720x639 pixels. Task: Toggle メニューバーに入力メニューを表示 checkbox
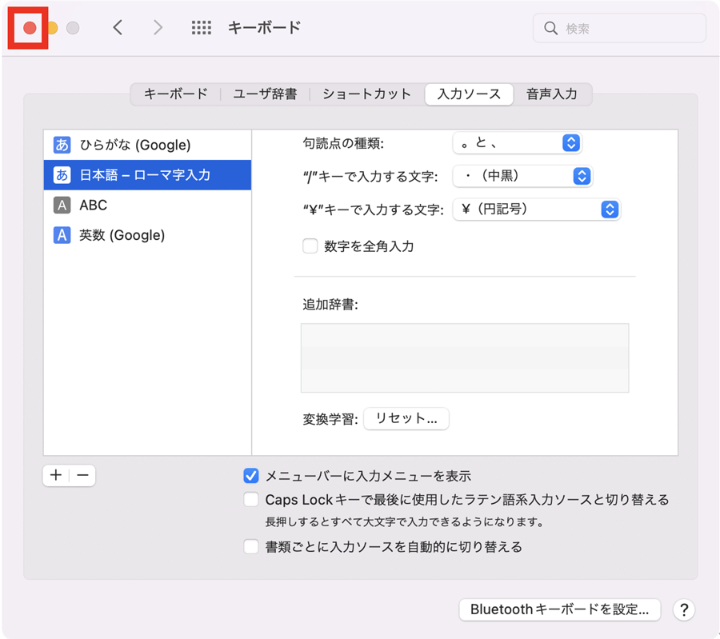click(251, 476)
